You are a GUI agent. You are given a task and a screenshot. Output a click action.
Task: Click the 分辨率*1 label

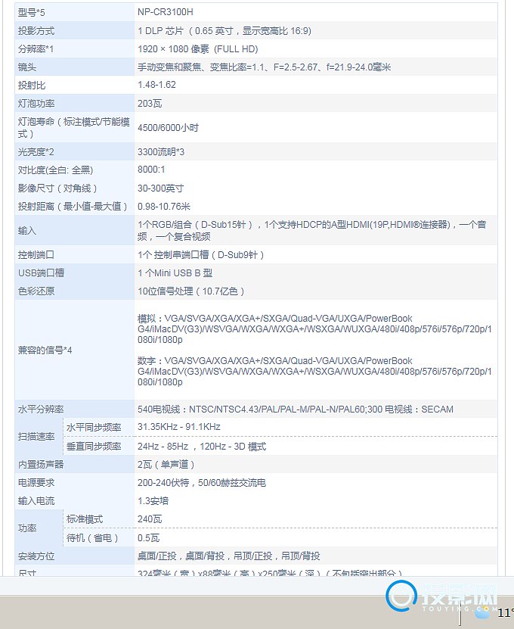point(36,49)
